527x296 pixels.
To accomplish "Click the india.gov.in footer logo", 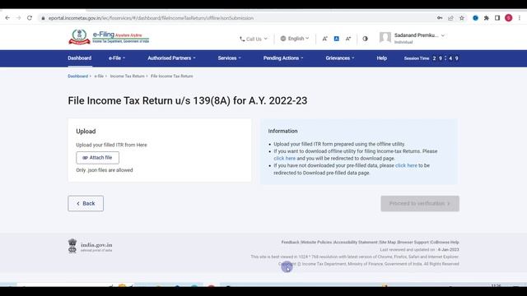I will point(90,246).
